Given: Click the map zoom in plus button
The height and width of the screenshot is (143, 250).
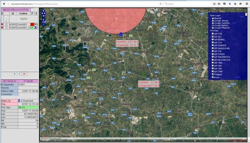Looking at the screenshot, I should (x=44, y=19).
